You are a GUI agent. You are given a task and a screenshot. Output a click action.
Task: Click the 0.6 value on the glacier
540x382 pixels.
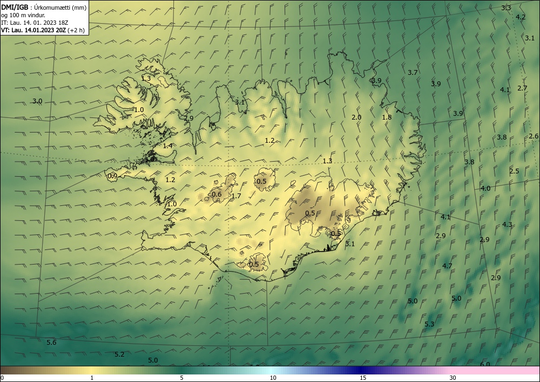click(x=217, y=195)
